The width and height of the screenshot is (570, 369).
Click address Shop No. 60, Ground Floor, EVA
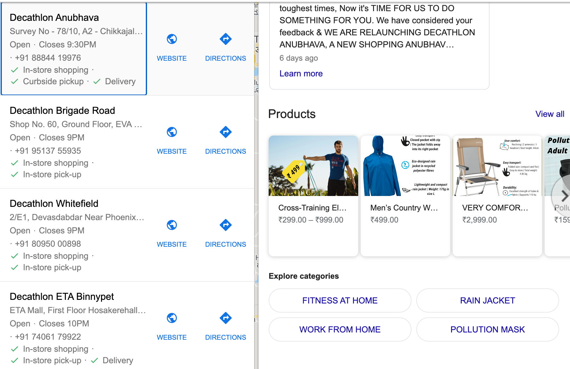pos(76,124)
